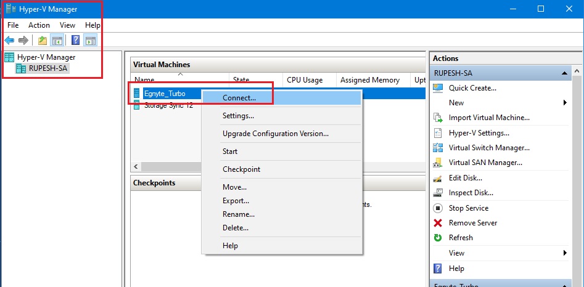Click Refresh action text

[x=461, y=238]
